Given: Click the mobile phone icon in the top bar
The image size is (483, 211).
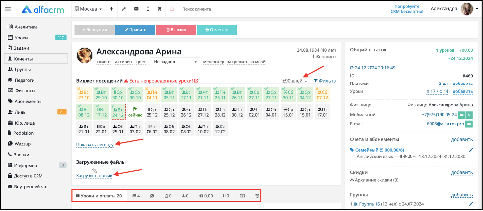Looking at the screenshot, I should (x=148, y=9).
